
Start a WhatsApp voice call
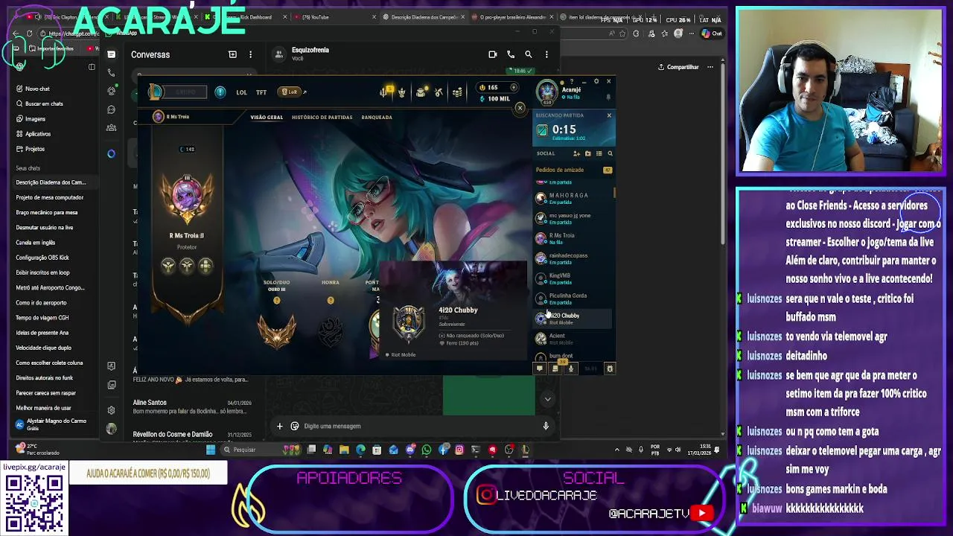point(511,54)
